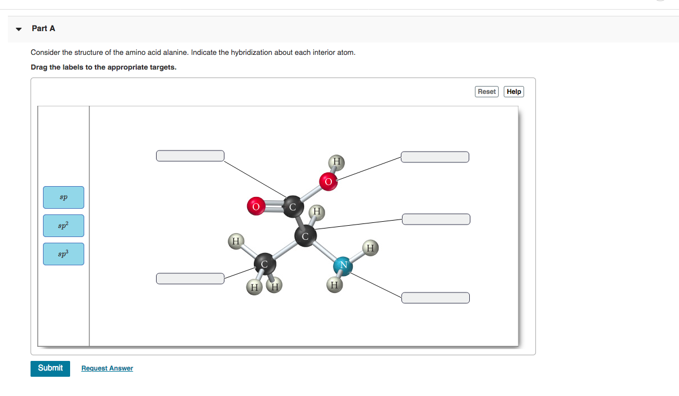Select the sp³ label in the sidebar

click(x=63, y=253)
